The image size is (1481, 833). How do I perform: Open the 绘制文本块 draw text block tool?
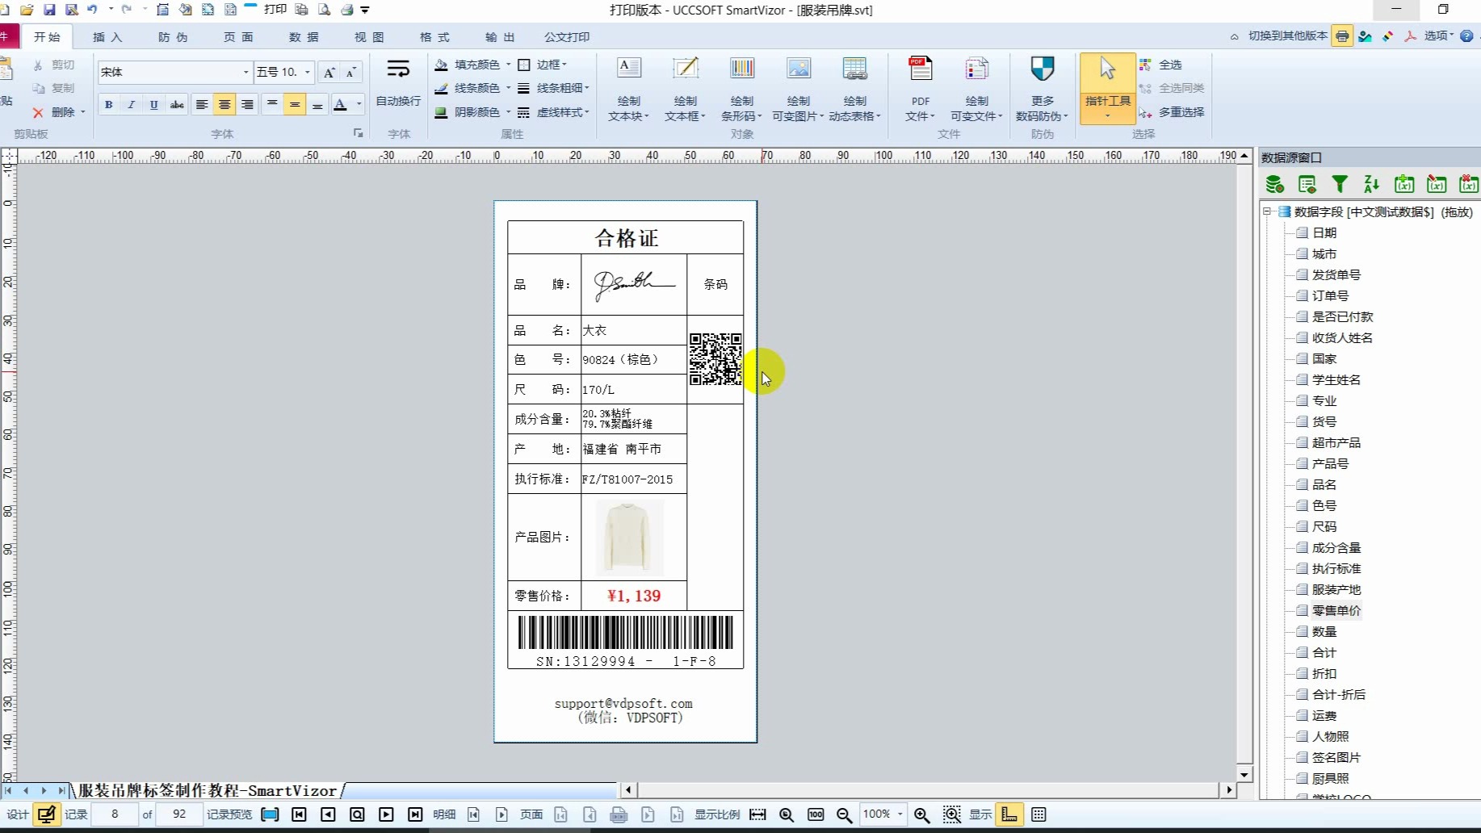[x=629, y=89]
